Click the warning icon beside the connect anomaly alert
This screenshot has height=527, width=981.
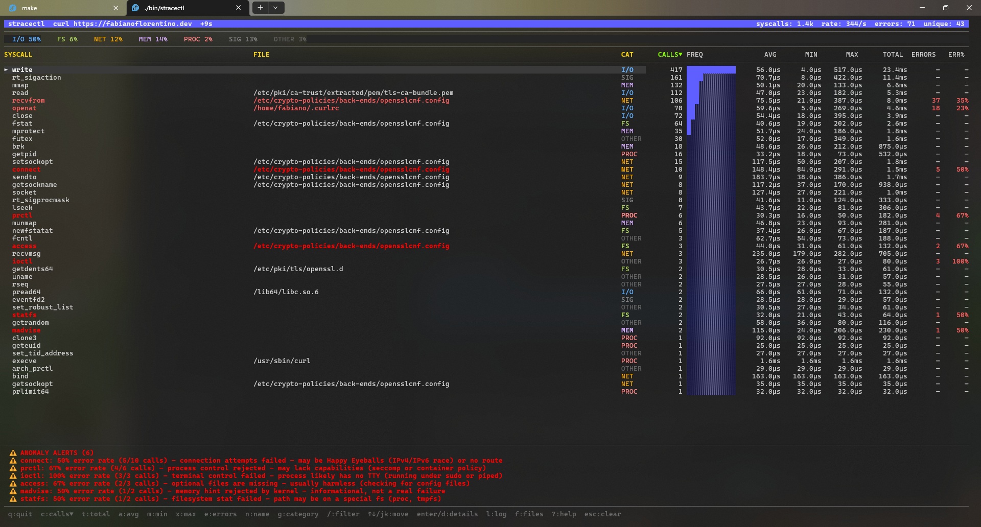pyautogui.click(x=13, y=460)
